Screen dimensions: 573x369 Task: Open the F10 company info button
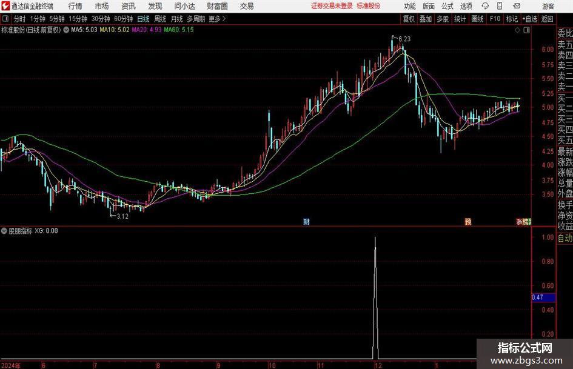tap(495, 19)
